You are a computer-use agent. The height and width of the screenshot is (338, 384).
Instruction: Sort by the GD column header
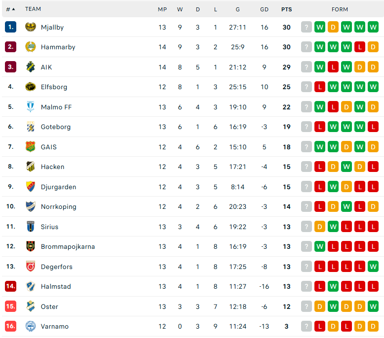[x=264, y=9]
